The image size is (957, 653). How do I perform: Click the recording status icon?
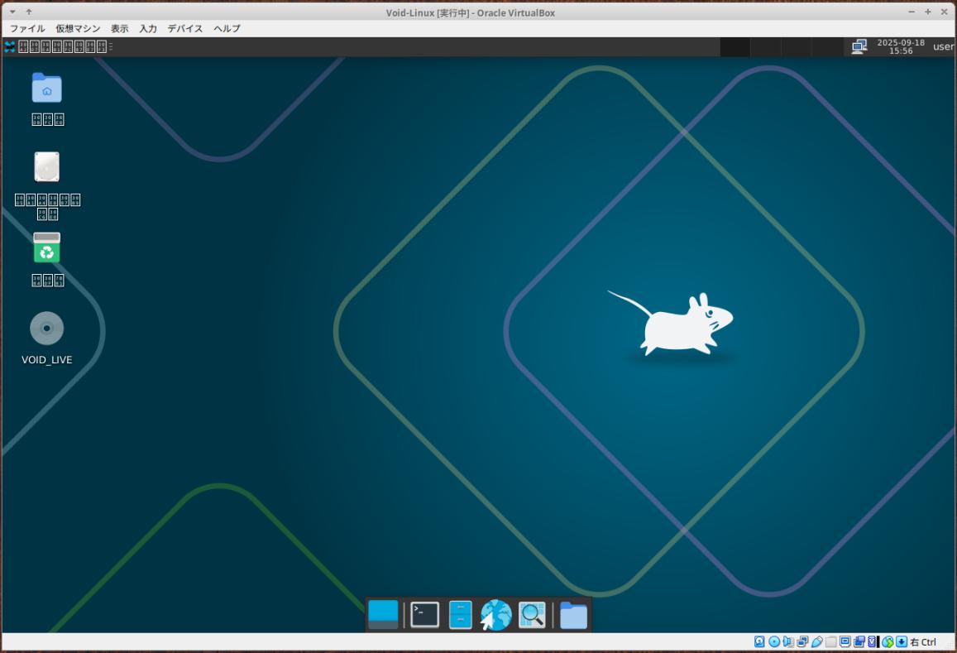(x=859, y=642)
